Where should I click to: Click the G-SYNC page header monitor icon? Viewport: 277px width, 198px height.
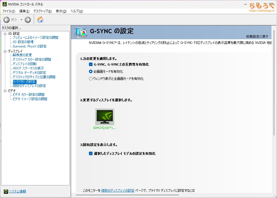point(81,32)
